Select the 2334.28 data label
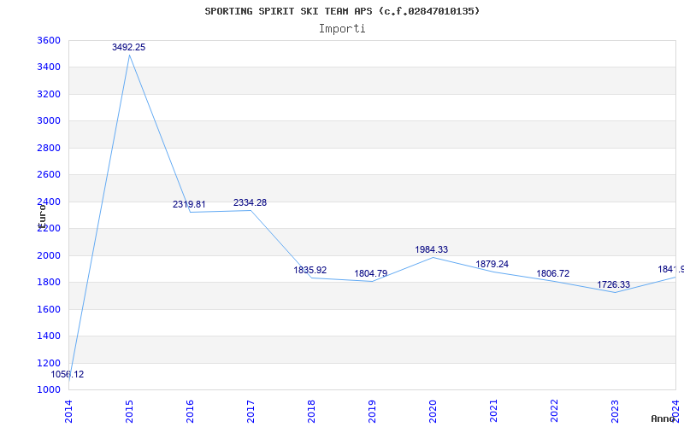Viewport: 684px width, 427px height. coord(250,202)
